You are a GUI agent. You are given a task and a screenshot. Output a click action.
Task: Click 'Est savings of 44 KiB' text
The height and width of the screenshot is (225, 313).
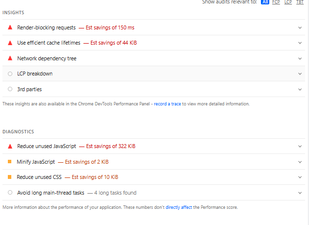[114, 43]
